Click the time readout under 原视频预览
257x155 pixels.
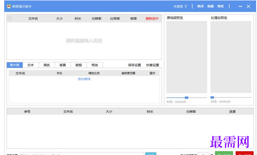176,102
